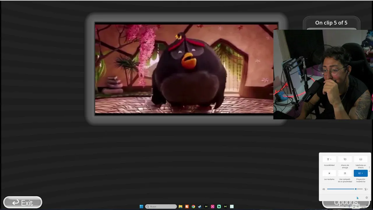
Task: Open the Proyección inalámbrica tile
Action: [361, 173]
